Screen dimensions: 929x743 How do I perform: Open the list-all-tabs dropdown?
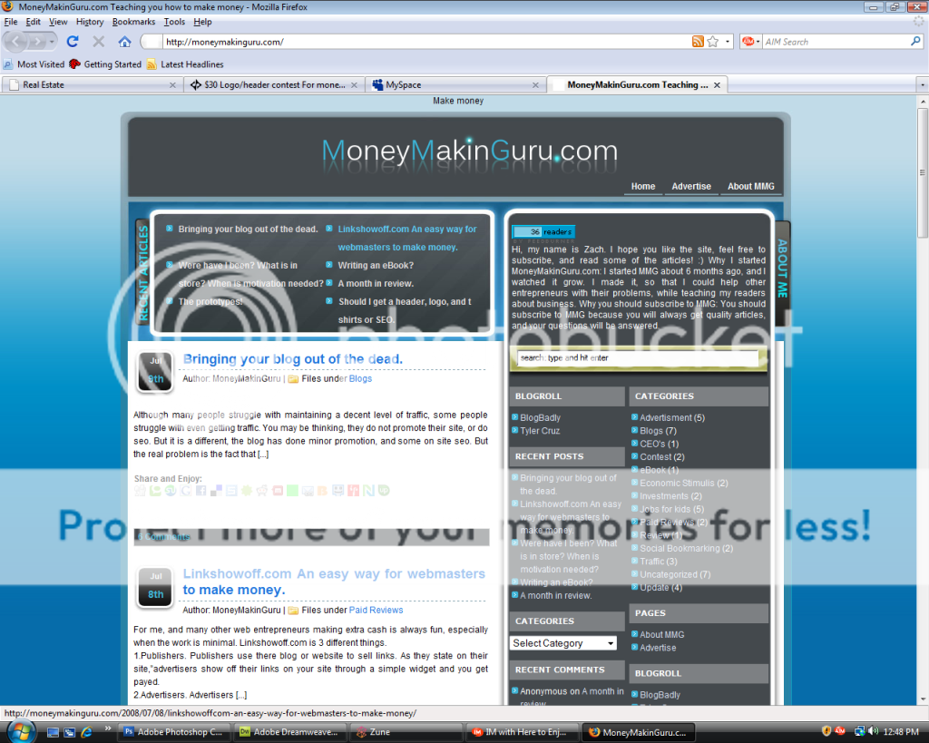tap(922, 85)
